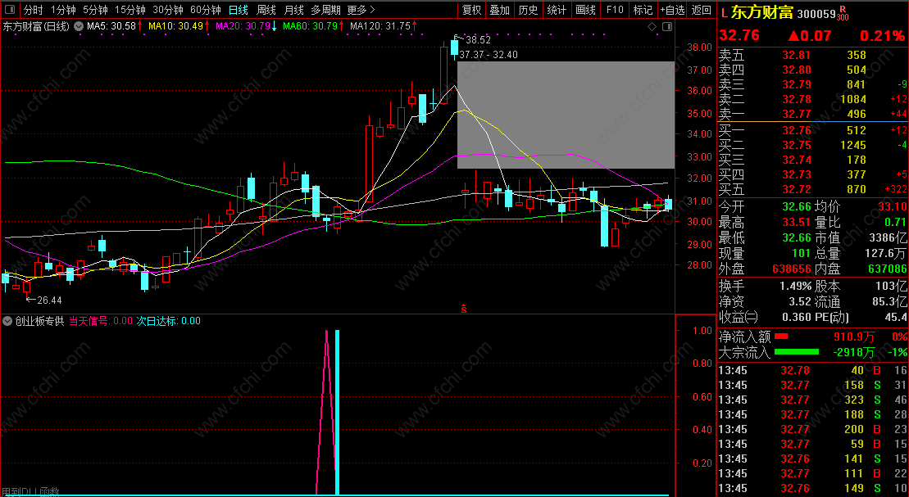The image size is (909, 497).
Task: Click the 26.44 low price label
Action: point(49,300)
